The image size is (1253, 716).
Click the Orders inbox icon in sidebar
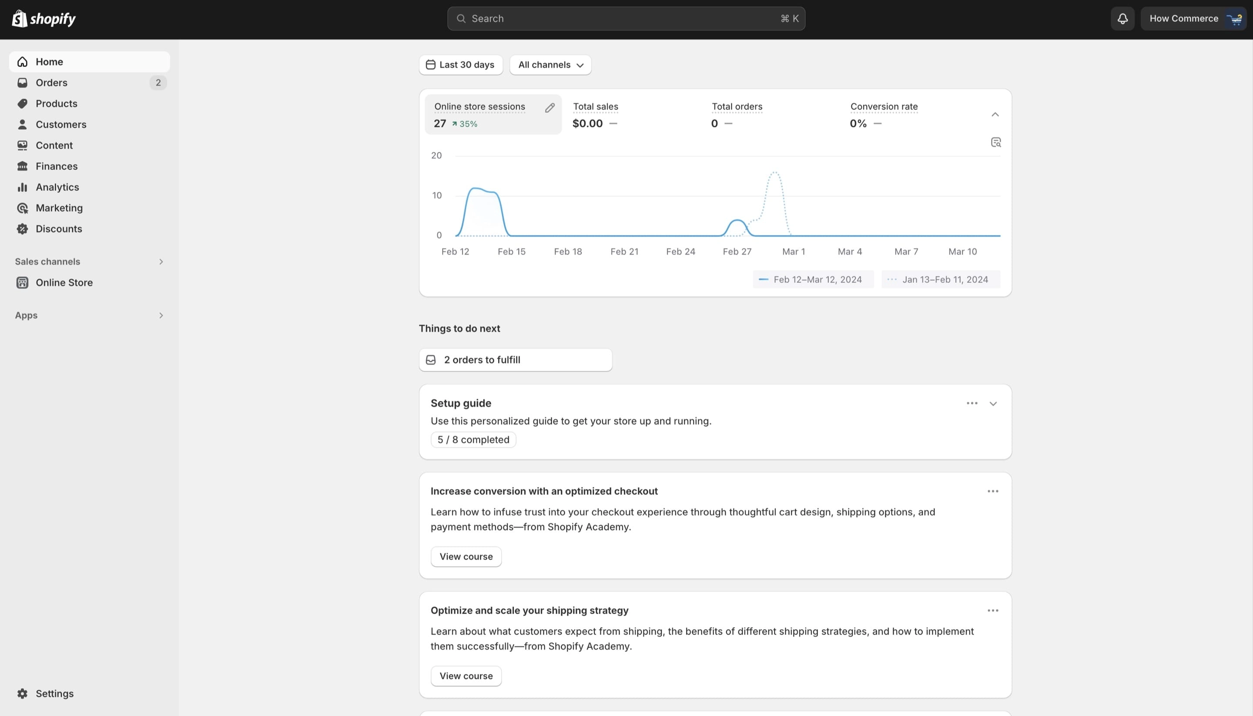click(x=22, y=83)
